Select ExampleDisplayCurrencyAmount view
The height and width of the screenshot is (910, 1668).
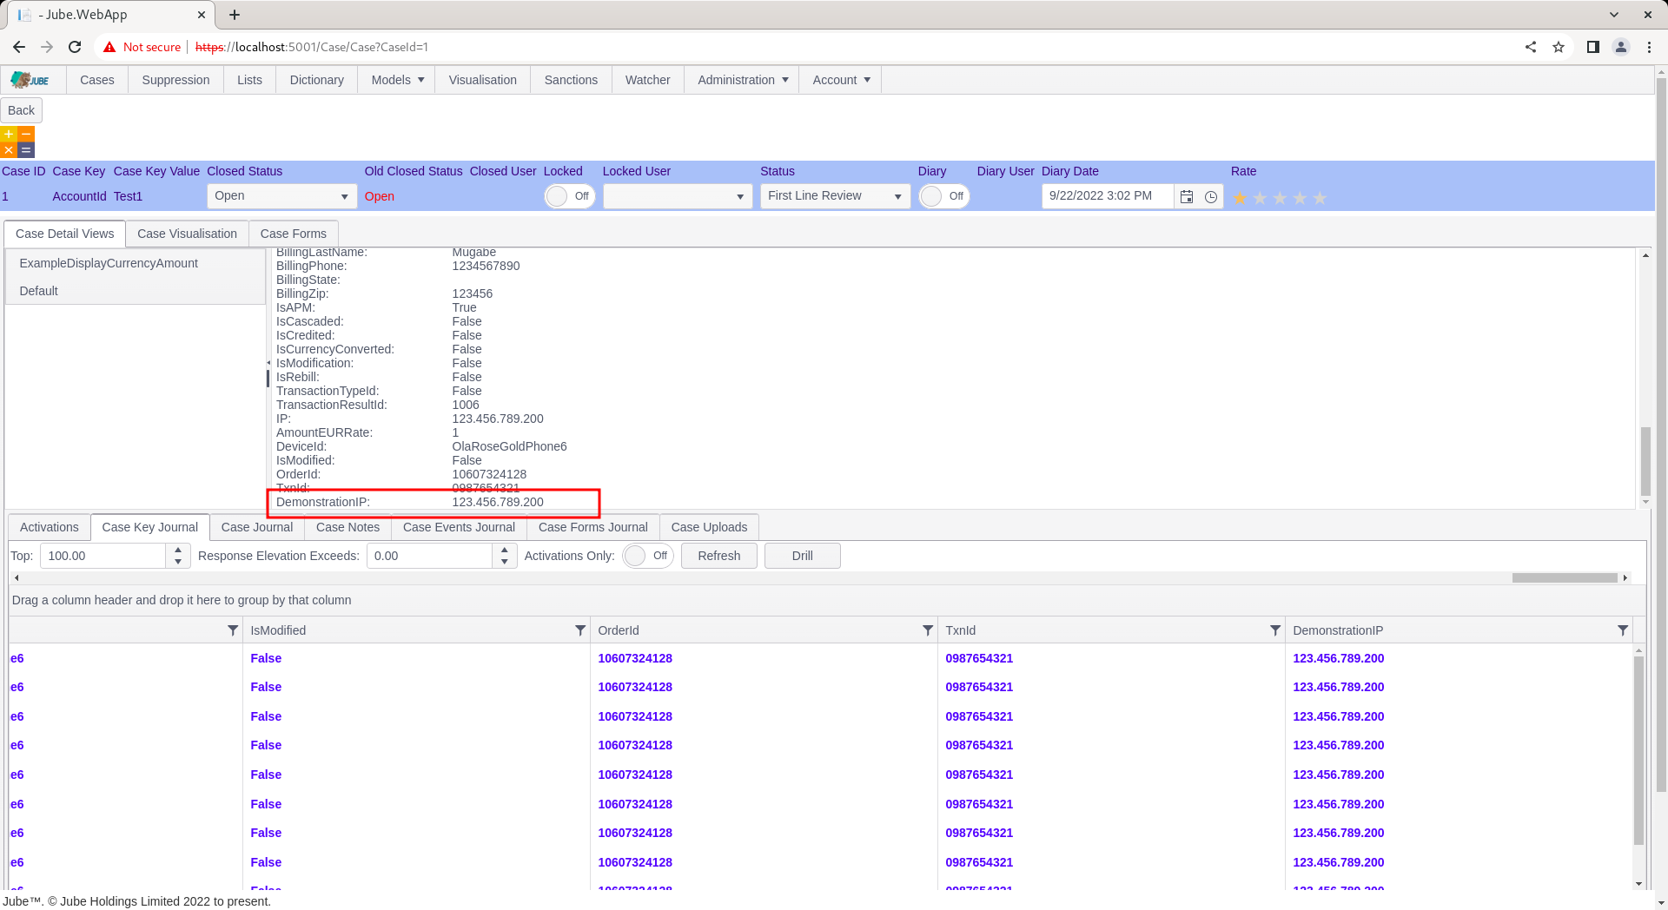(x=135, y=263)
